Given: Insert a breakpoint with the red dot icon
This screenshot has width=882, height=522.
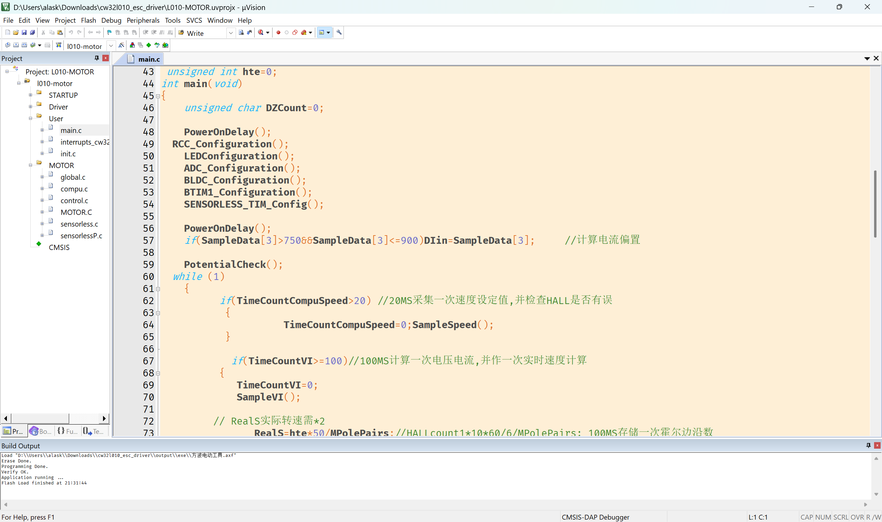Looking at the screenshot, I should pos(278,32).
